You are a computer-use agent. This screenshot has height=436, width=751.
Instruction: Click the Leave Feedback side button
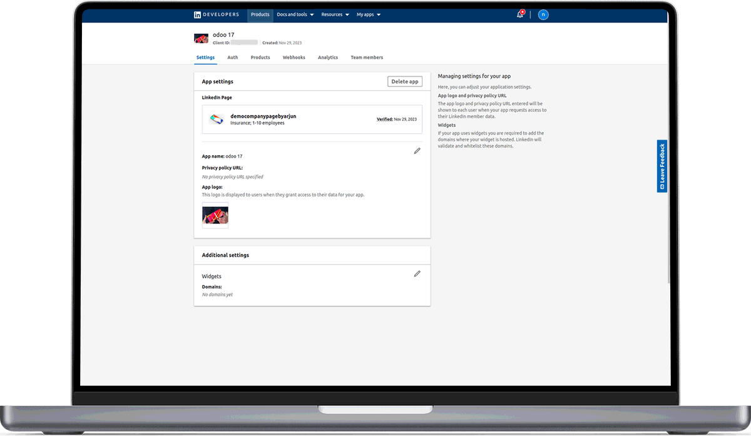click(662, 166)
